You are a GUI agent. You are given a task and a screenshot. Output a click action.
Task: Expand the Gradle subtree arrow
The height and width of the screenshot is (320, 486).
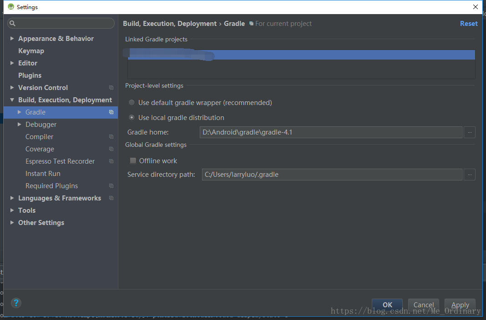pos(19,112)
